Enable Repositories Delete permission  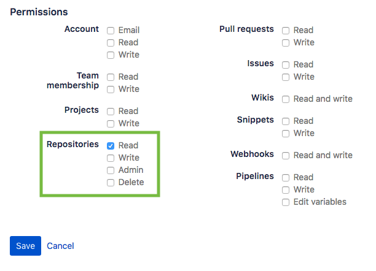pyautogui.click(x=111, y=183)
